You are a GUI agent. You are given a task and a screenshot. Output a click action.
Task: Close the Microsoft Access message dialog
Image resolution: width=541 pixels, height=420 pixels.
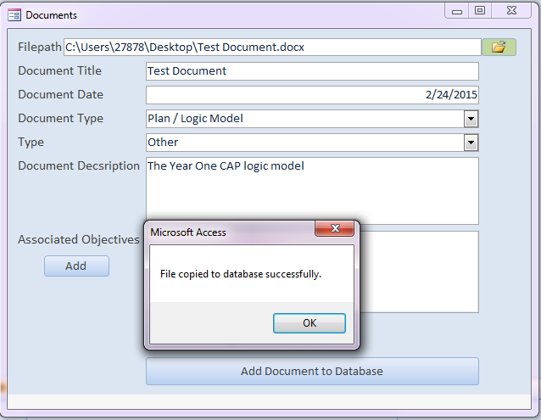pyautogui.click(x=333, y=229)
